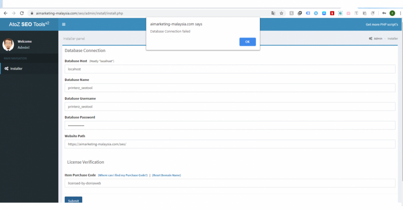Click OK in the alert dialog

247,42
